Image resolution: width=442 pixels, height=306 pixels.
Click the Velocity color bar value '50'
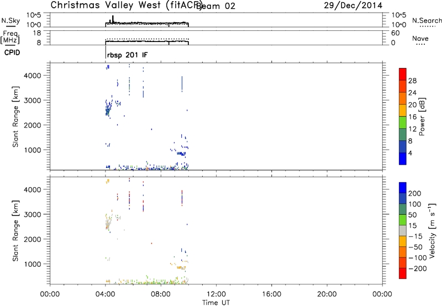412,215
